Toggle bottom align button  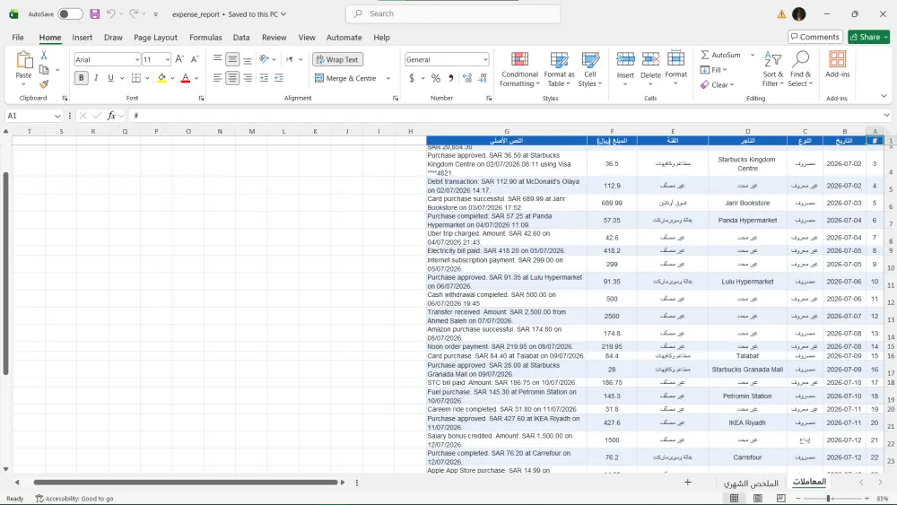(x=248, y=59)
